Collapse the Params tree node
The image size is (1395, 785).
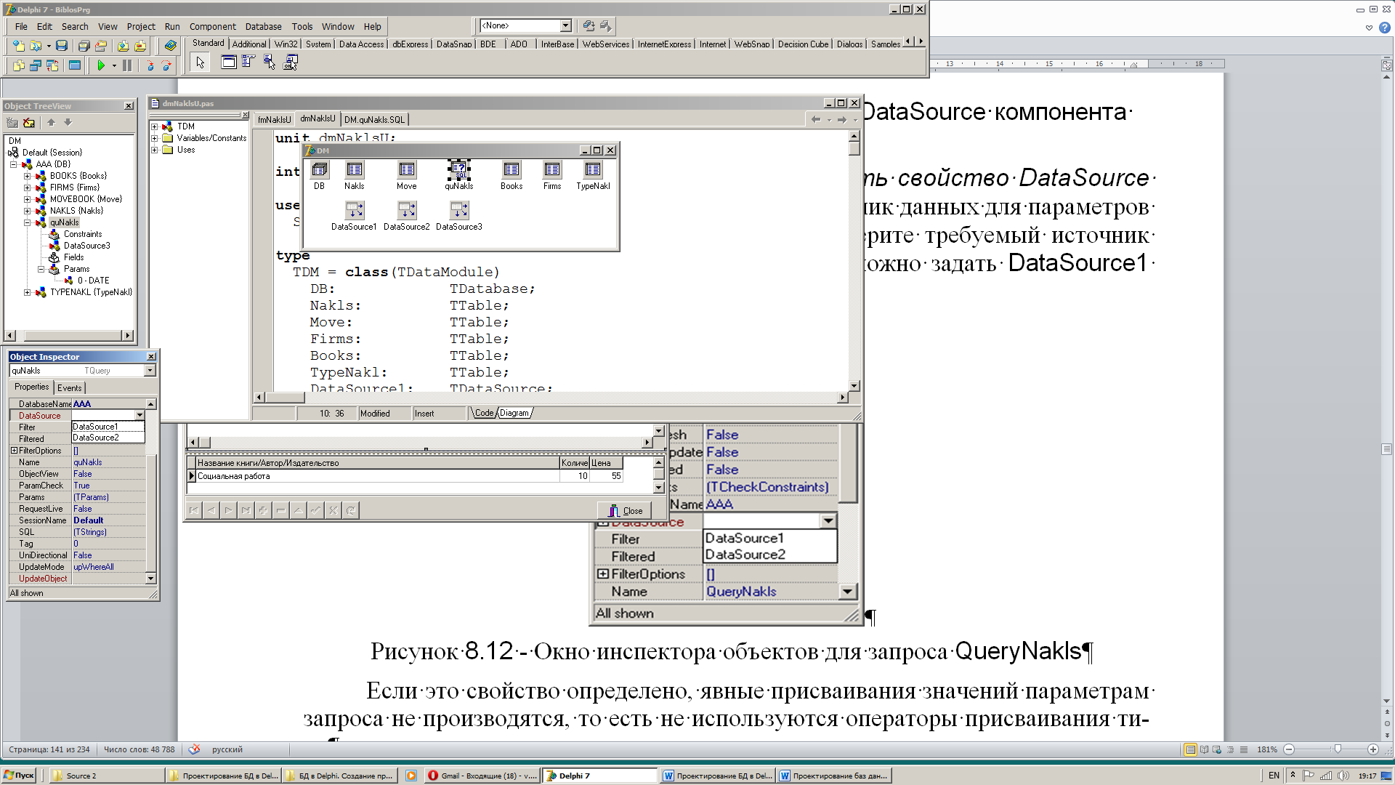coord(41,269)
